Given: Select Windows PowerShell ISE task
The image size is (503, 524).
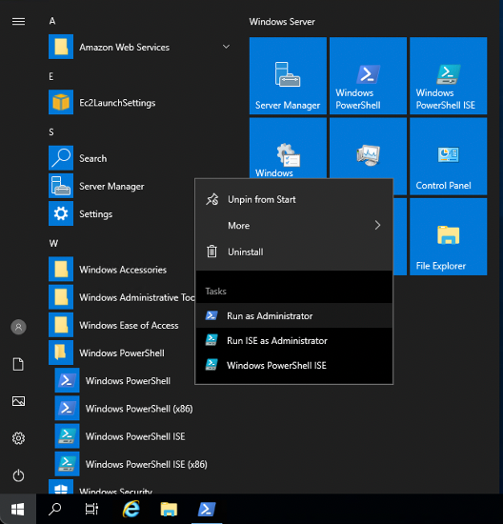Looking at the screenshot, I should [293, 365].
